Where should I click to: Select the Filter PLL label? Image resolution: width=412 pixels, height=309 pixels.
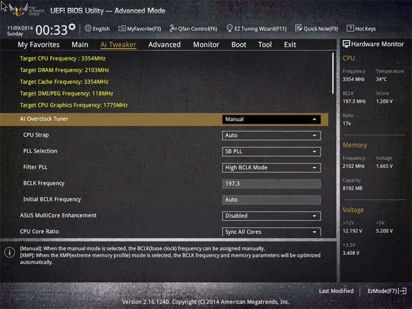click(35, 167)
